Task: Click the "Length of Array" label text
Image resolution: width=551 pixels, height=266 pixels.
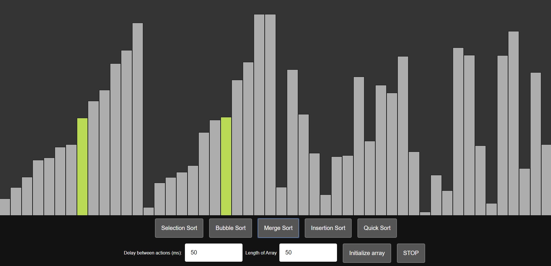Action: [261, 253]
